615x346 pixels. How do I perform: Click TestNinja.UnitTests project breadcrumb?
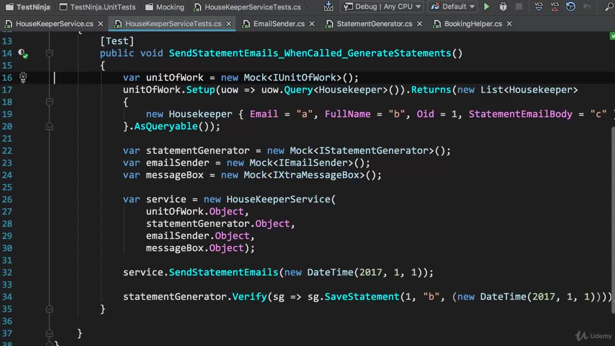[x=97, y=7]
